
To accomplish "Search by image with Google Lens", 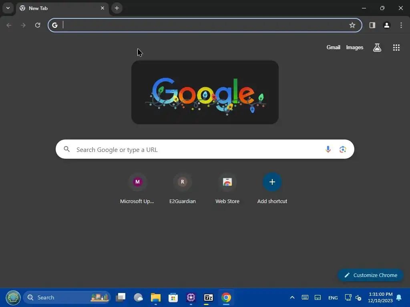I will click(x=343, y=149).
